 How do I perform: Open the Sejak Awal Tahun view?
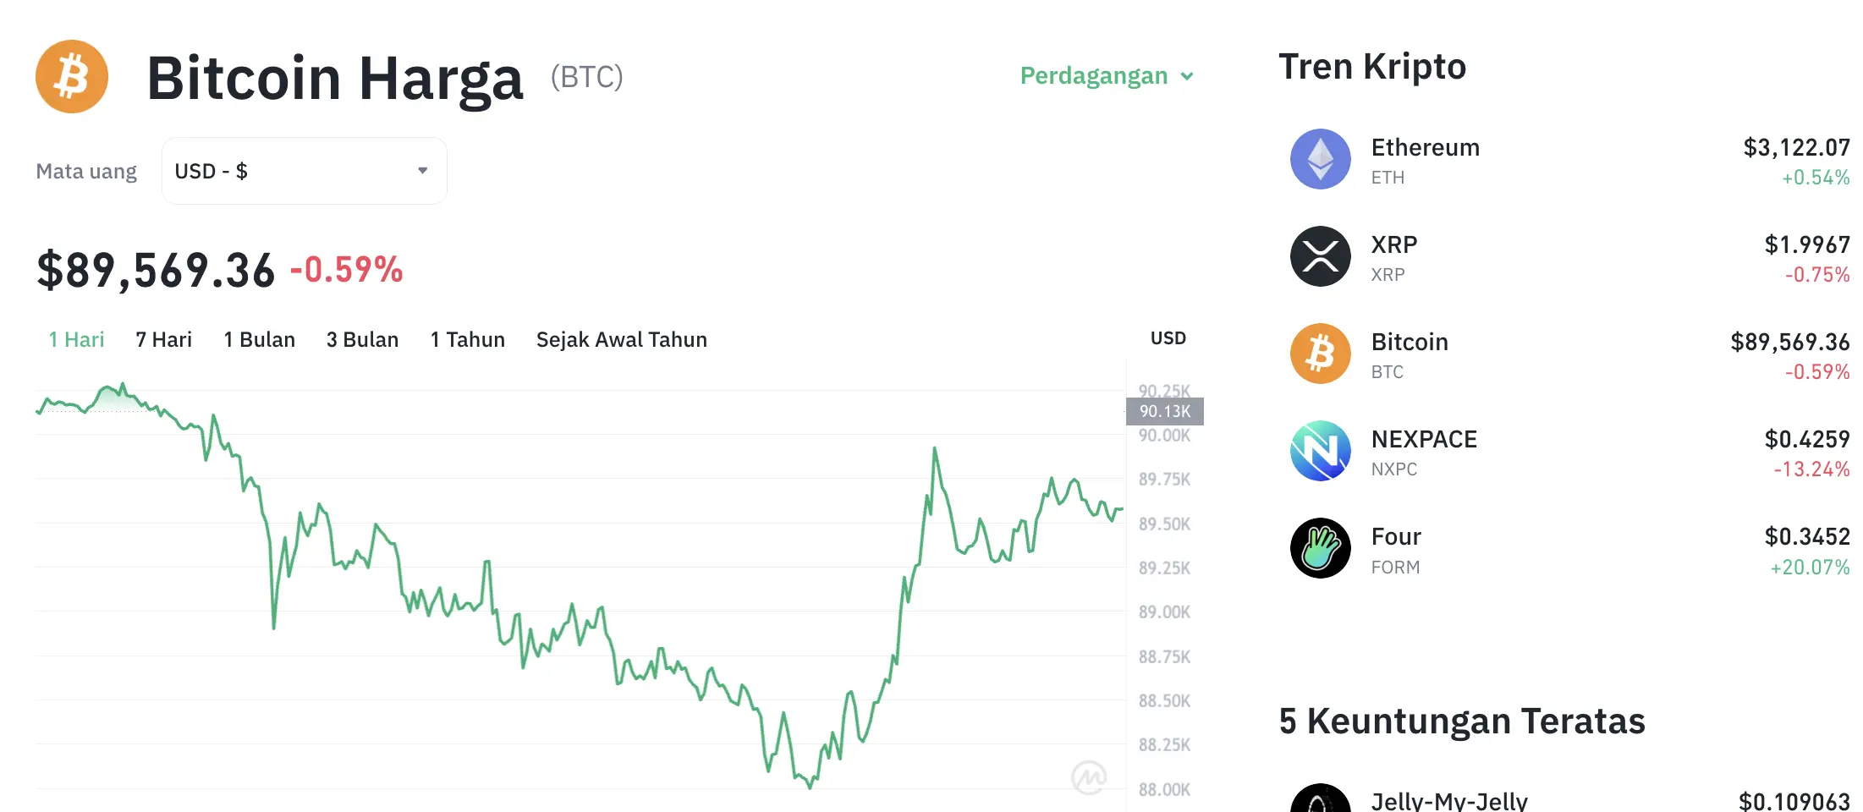coord(622,339)
